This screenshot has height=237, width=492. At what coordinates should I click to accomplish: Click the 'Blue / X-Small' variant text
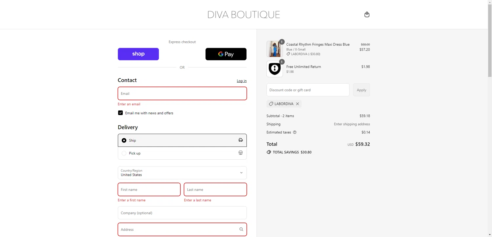(296, 49)
